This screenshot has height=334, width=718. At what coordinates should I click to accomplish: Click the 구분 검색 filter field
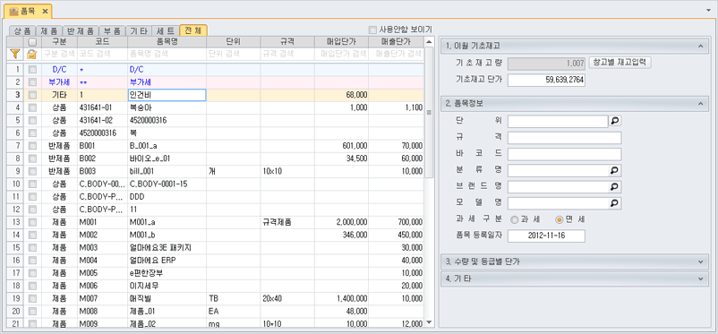tap(59, 54)
